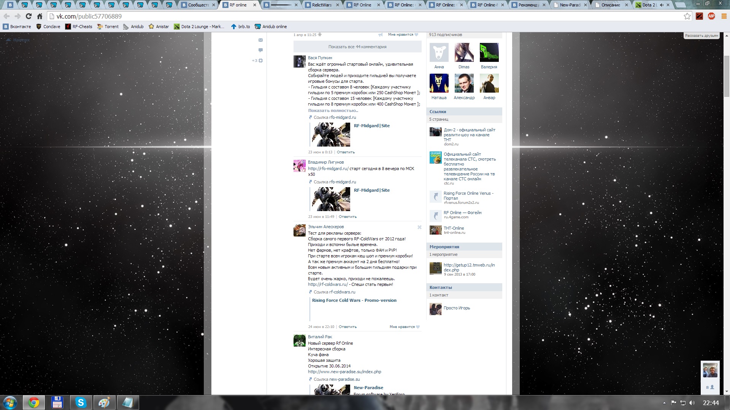The width and height of the screenshot is (730, 410).
Task: Go to browser home page icon
Action: coord(40,16)
